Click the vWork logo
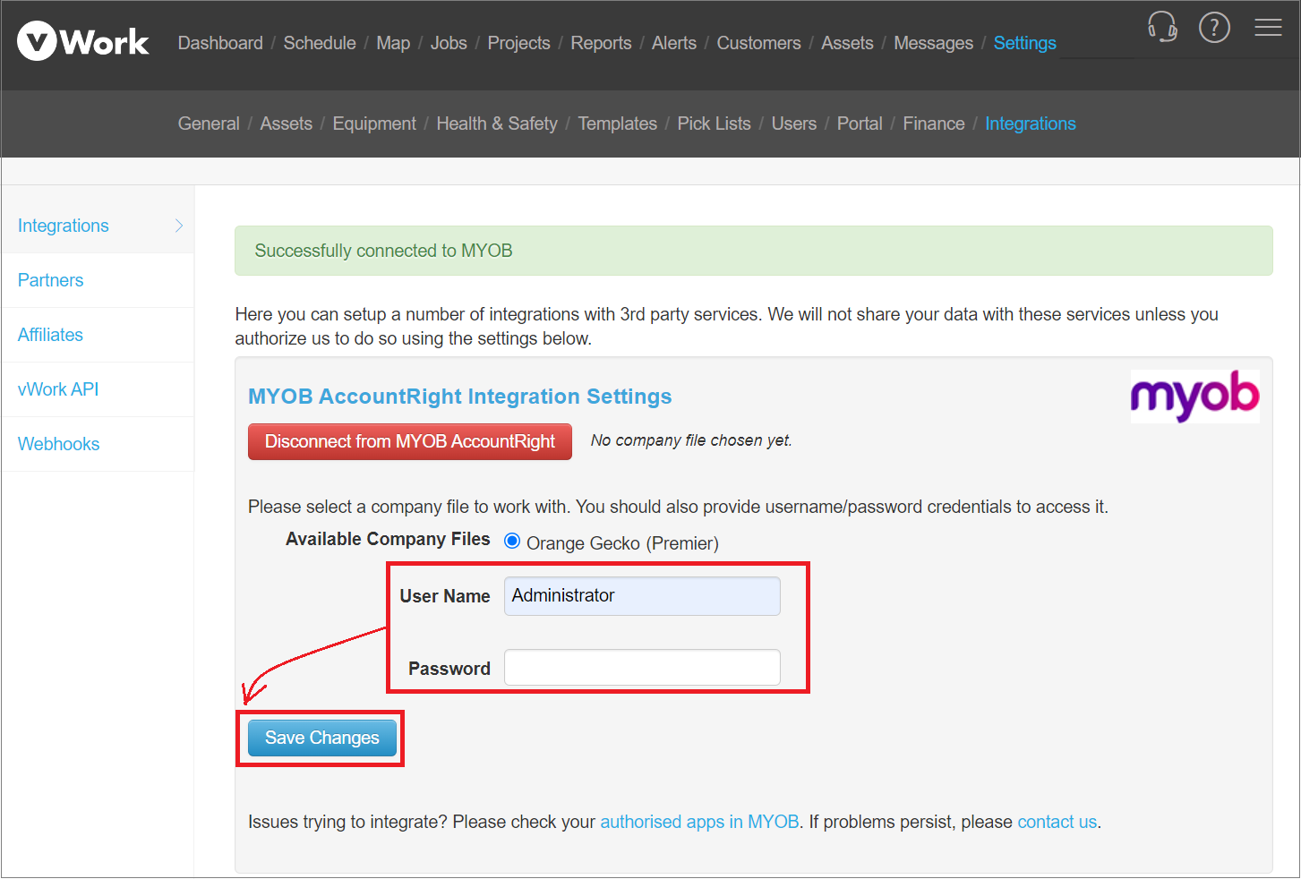Viewport: 1301px width, 879px height. point(83,41)
